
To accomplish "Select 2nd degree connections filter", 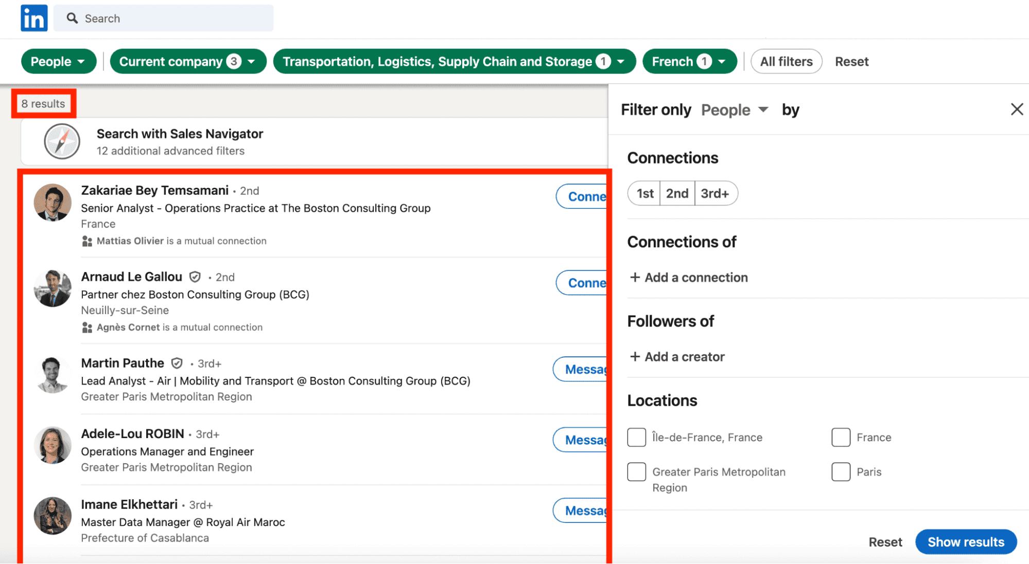I will click(x=678, y=193).
